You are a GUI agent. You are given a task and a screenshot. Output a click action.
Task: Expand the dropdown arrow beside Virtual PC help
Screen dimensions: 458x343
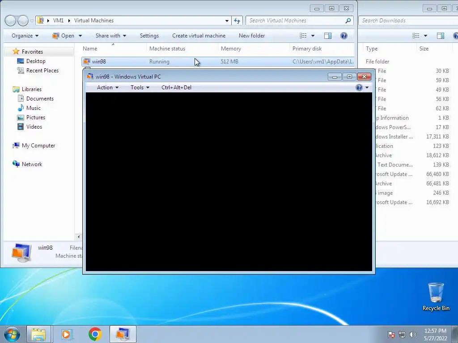coord(367,88)
